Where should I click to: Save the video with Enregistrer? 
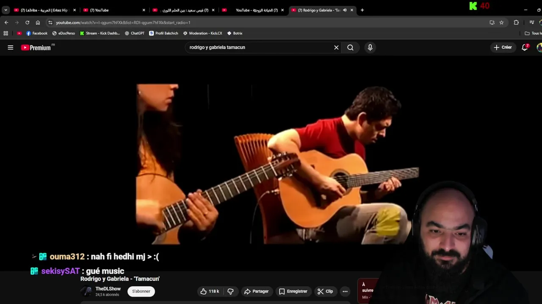(293, 291)
